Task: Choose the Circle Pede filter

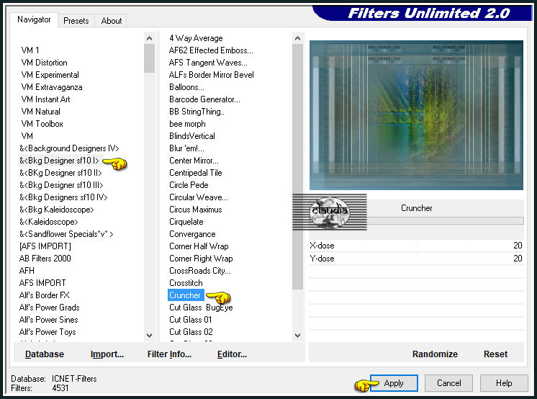Action: click(x=189, y=185)
